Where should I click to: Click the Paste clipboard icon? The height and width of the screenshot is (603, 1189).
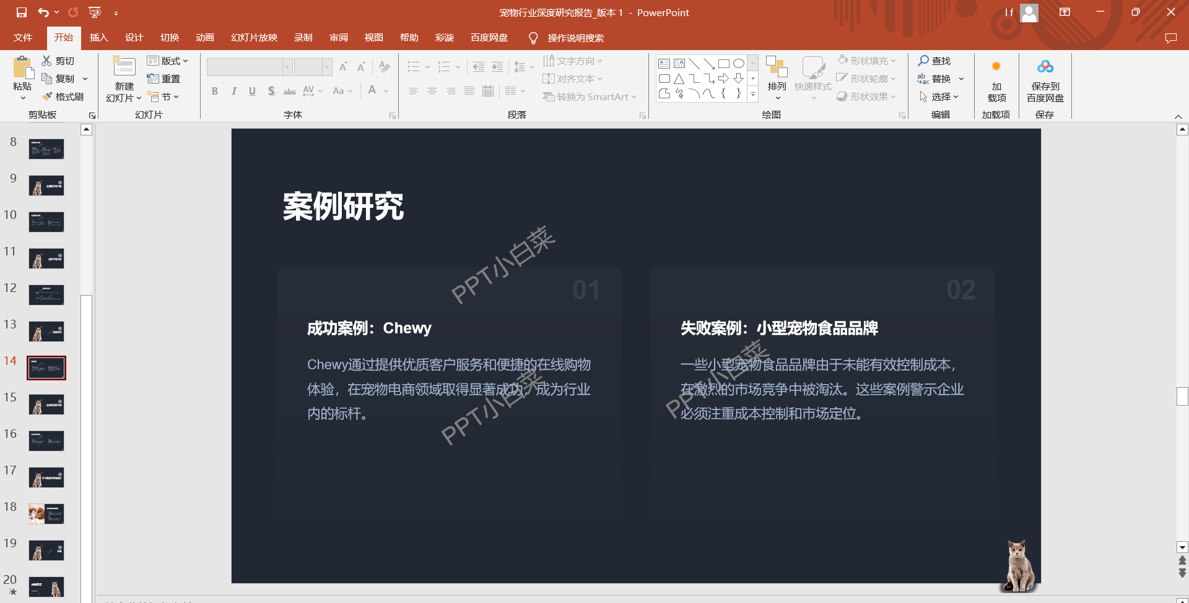coord(23,67)
